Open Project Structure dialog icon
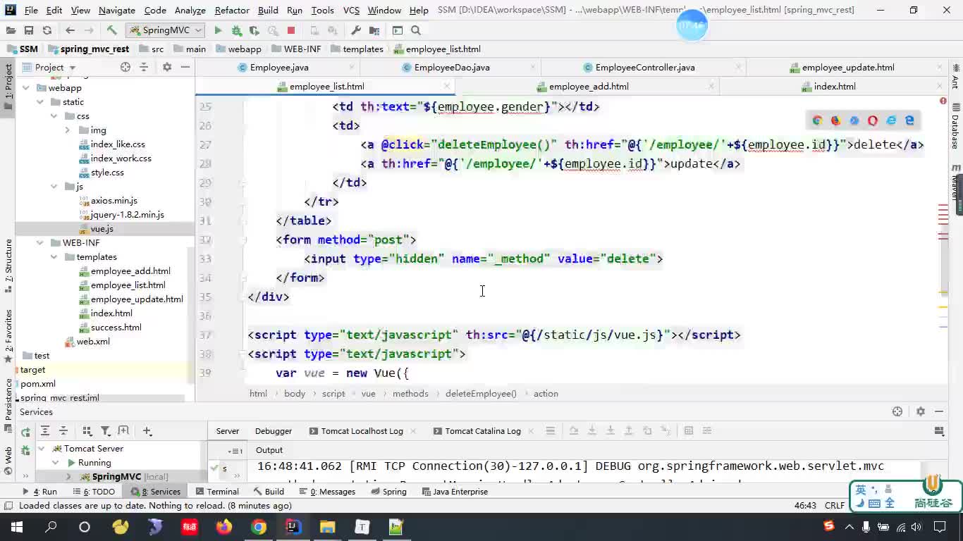This screenshot has height=541, width=963. 374,30
